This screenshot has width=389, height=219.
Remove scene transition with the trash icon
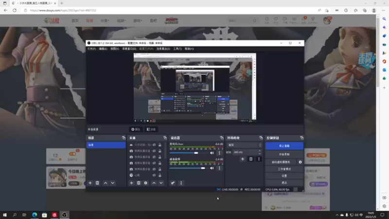click(251, 159)
